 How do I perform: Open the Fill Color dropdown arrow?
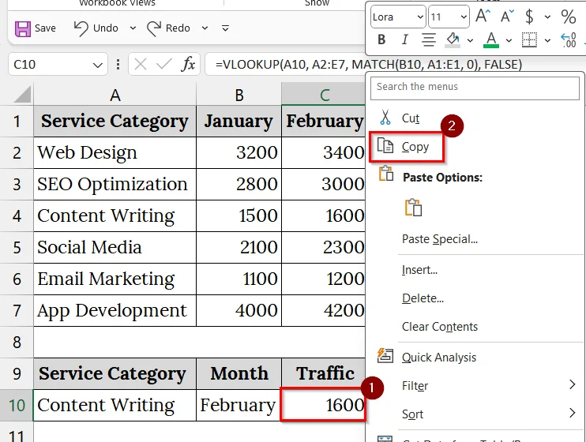[x=470, y=40]
